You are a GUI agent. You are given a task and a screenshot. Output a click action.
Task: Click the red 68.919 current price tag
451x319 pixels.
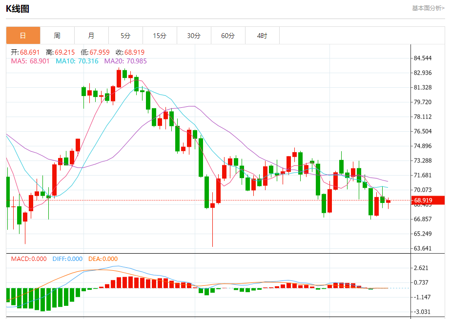(428, 200)
